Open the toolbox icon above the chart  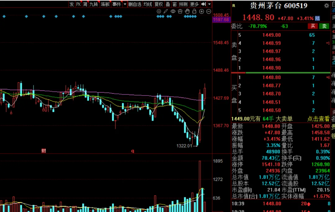(180, 11)
